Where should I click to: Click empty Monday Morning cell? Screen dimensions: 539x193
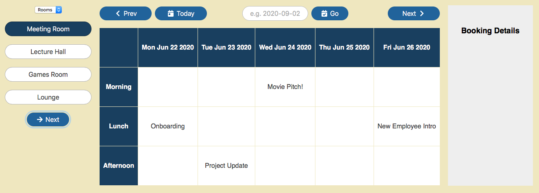click(x=167, y=87)
